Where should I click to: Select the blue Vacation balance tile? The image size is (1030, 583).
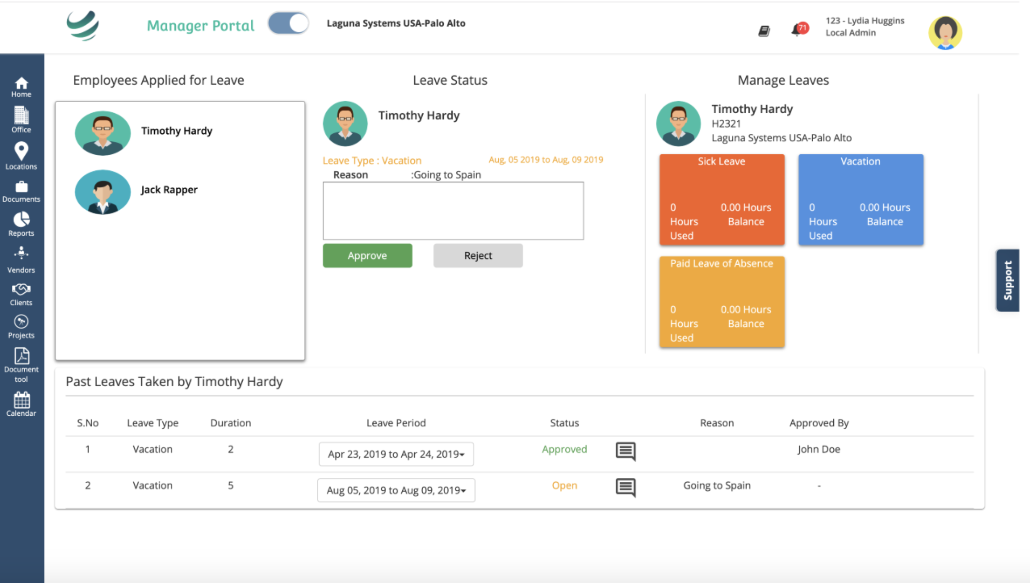click(861, 199)
